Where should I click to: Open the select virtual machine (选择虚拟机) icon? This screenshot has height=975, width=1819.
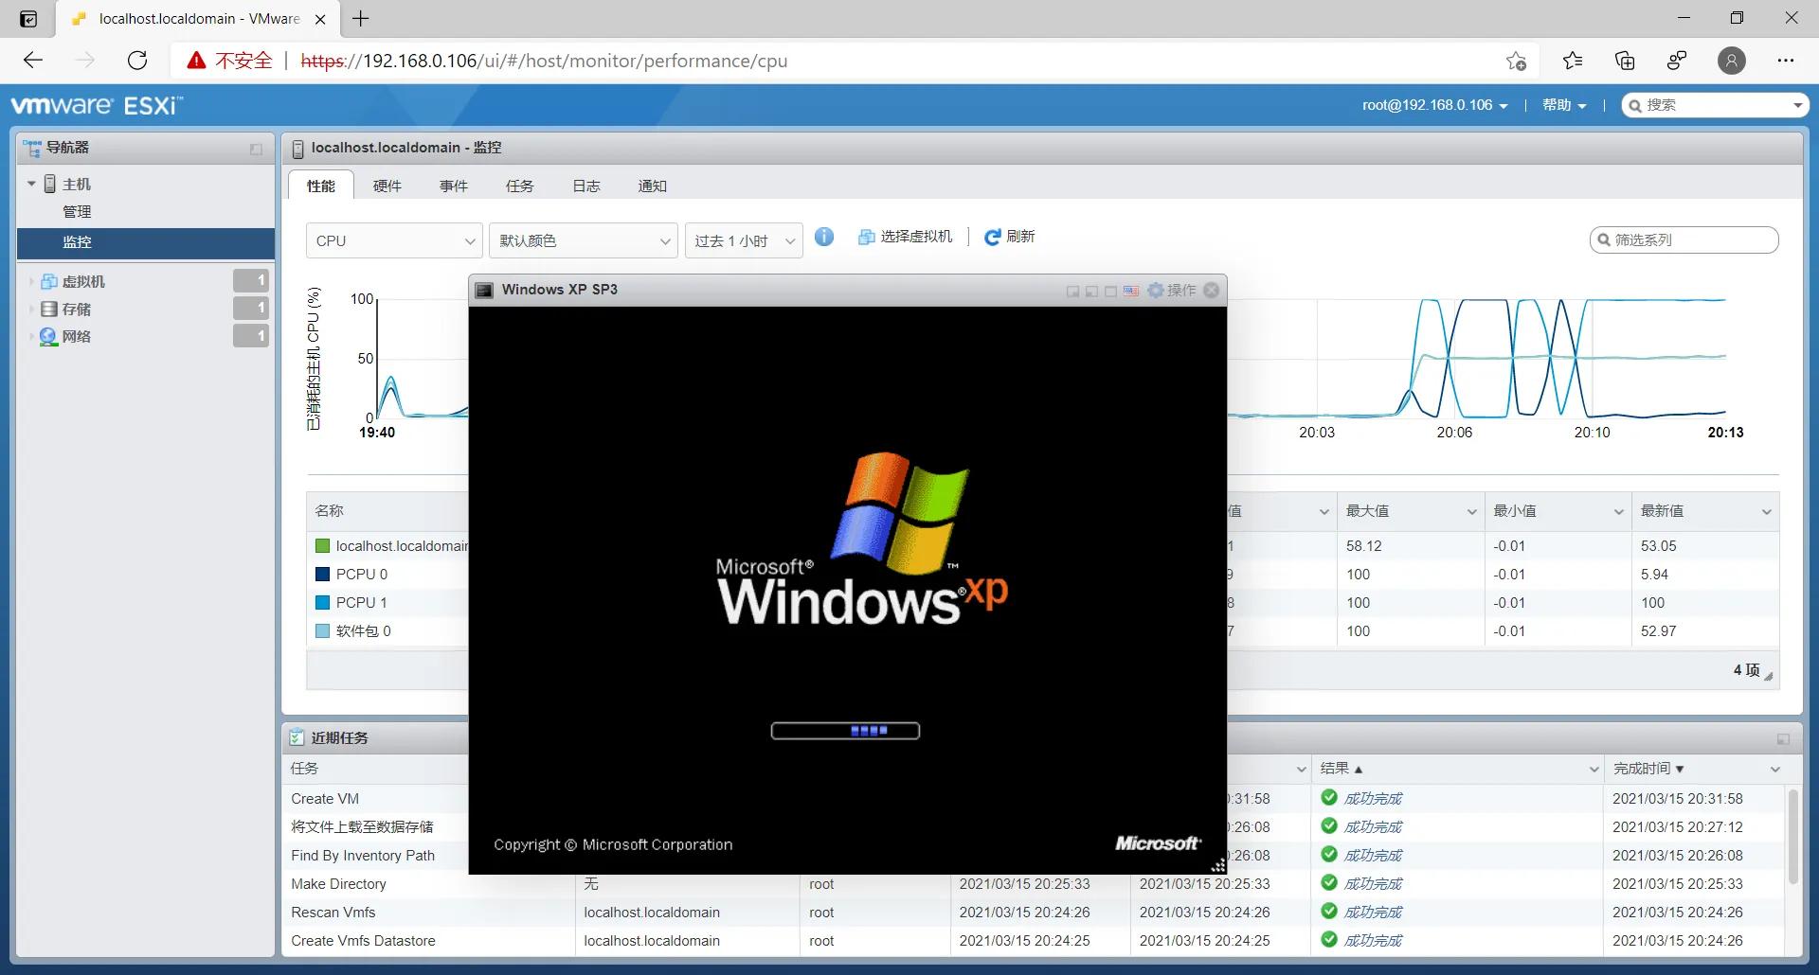point(867,237)
